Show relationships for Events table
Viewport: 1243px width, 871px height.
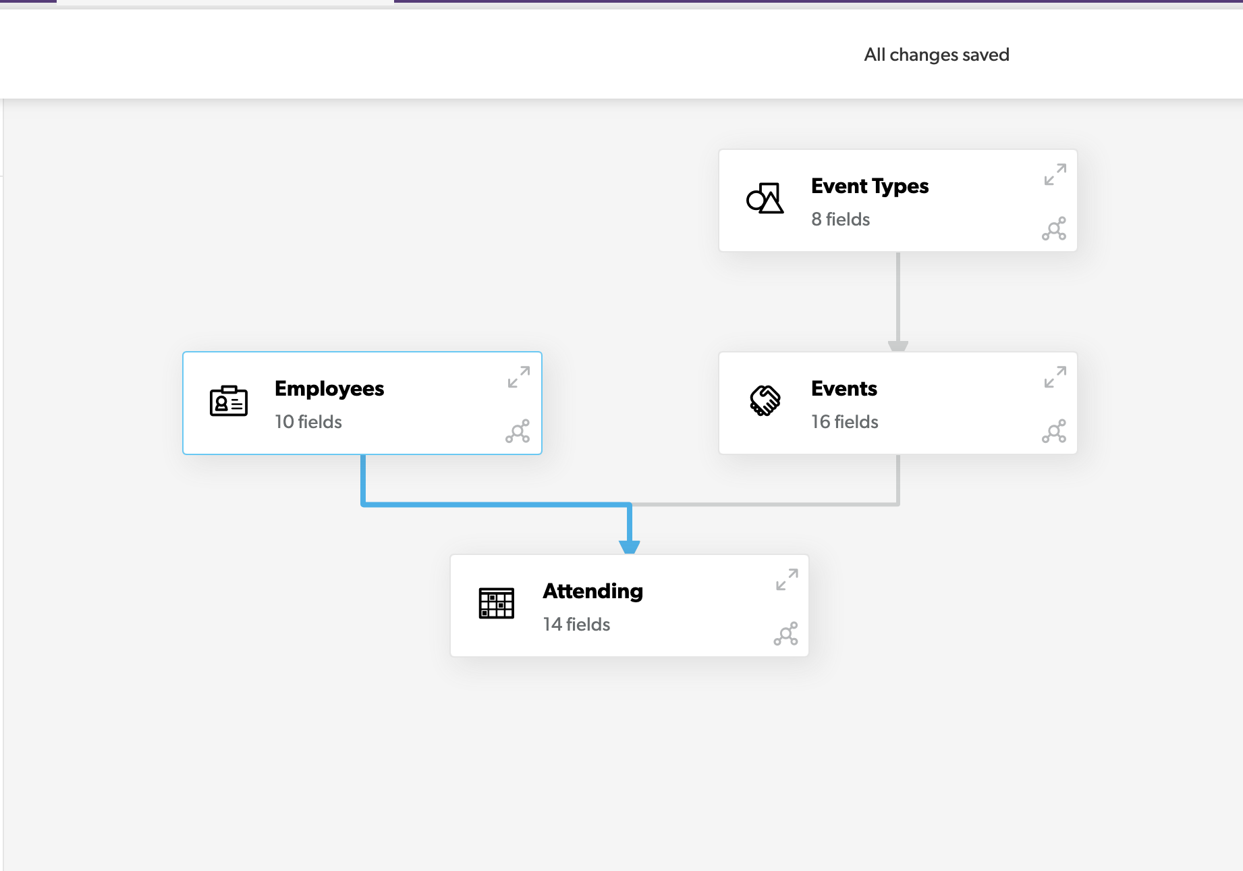tap(1054, 431)
